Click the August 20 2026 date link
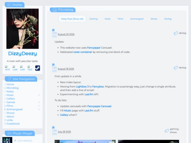 pyautogui.click(x=66, y=34)
